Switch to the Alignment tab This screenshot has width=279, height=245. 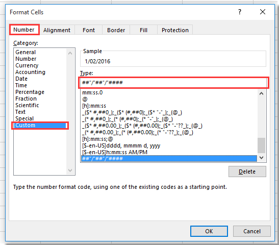(57, 30)
